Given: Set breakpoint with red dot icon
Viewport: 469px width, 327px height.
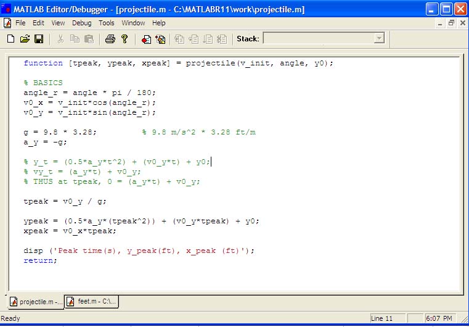Looking at the screenshot, I should tap(146, 39).
